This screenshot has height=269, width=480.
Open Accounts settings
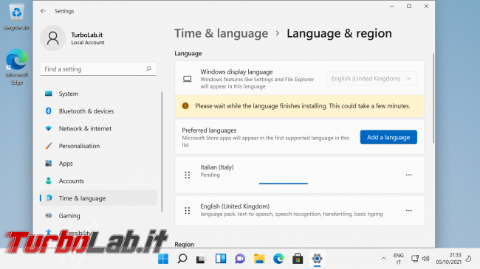point(98,181)
